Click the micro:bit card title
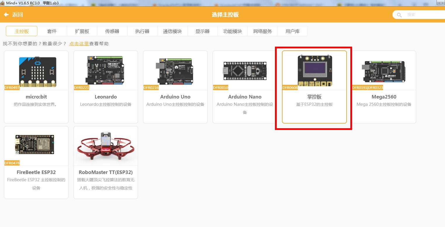The width and height of the screenshot is (445, 227). 36,97
